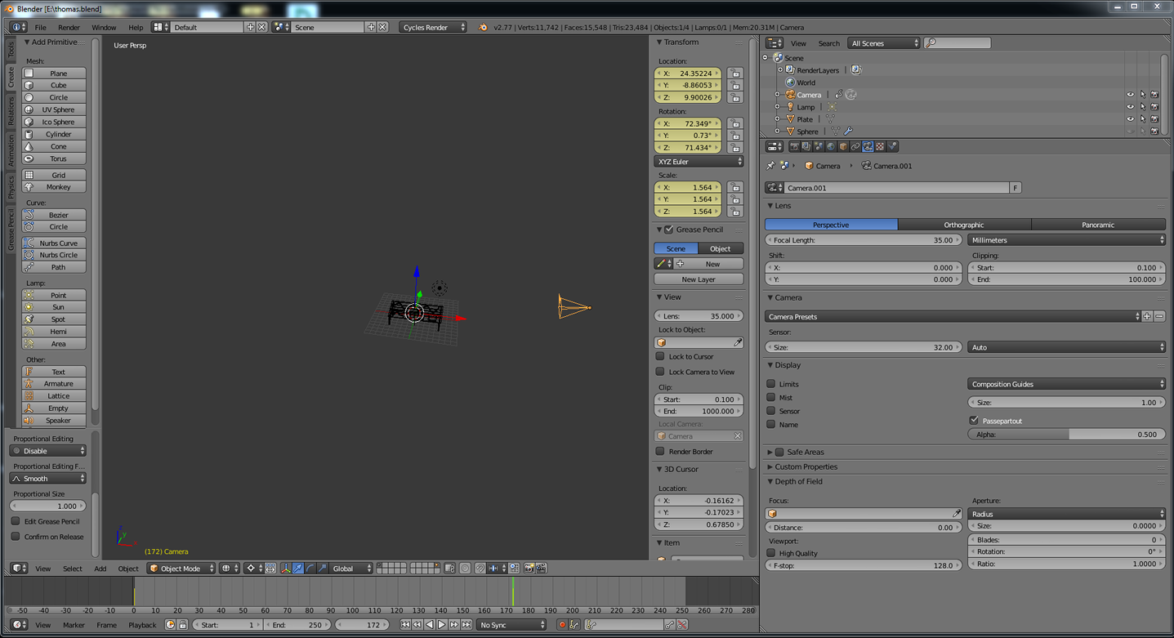
Task: Open the Object Mode dropdown
Action: coord(181,569)
